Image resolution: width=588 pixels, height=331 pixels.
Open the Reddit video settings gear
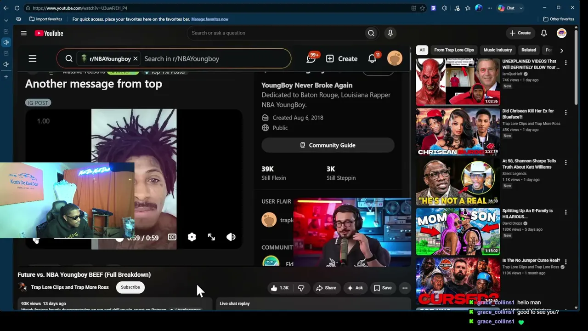pos(192,237)
